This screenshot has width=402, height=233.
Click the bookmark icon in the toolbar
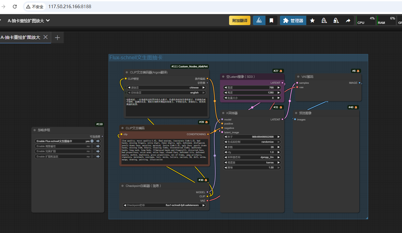click(271, 21)
